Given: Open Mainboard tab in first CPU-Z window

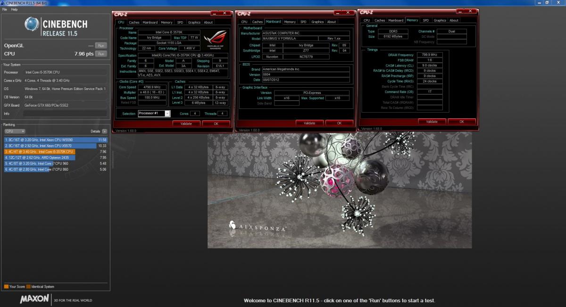Looking at the screenshot, I should pos(150,22).
